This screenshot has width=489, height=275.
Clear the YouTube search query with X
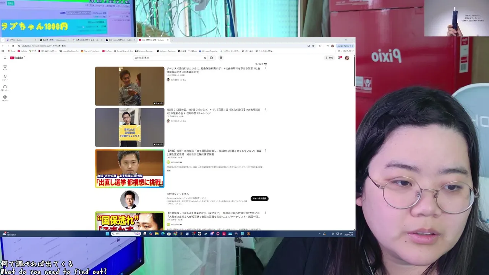point(204,58)
